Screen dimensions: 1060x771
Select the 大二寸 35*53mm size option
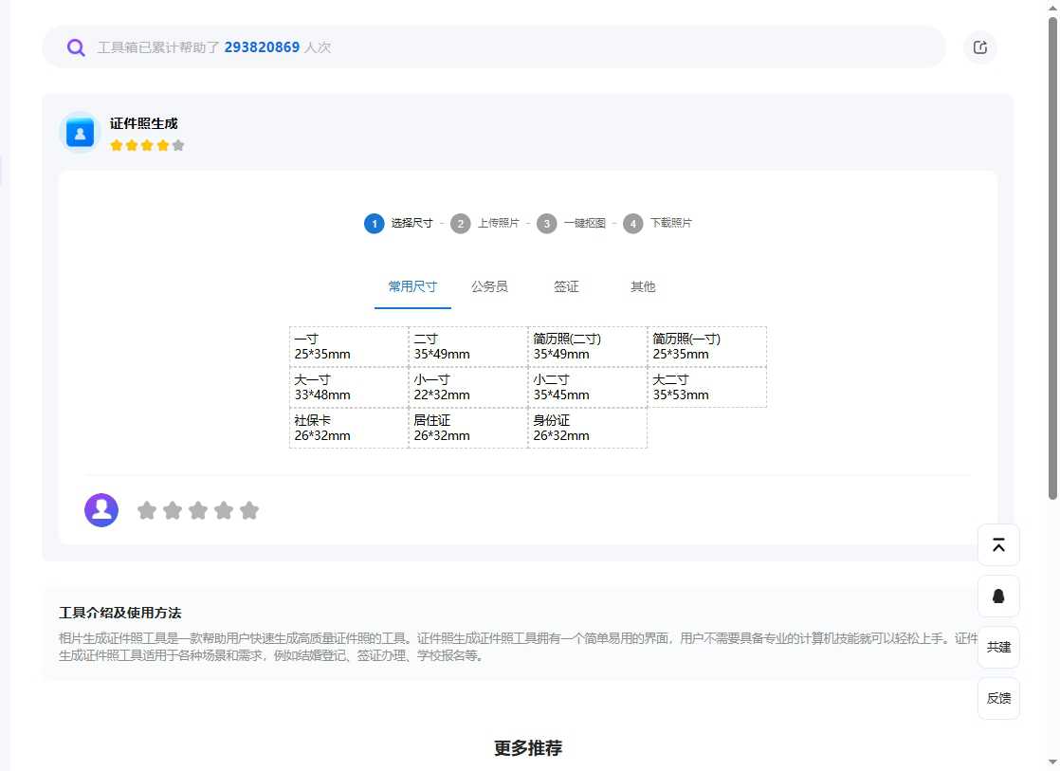tap(706, 387)
